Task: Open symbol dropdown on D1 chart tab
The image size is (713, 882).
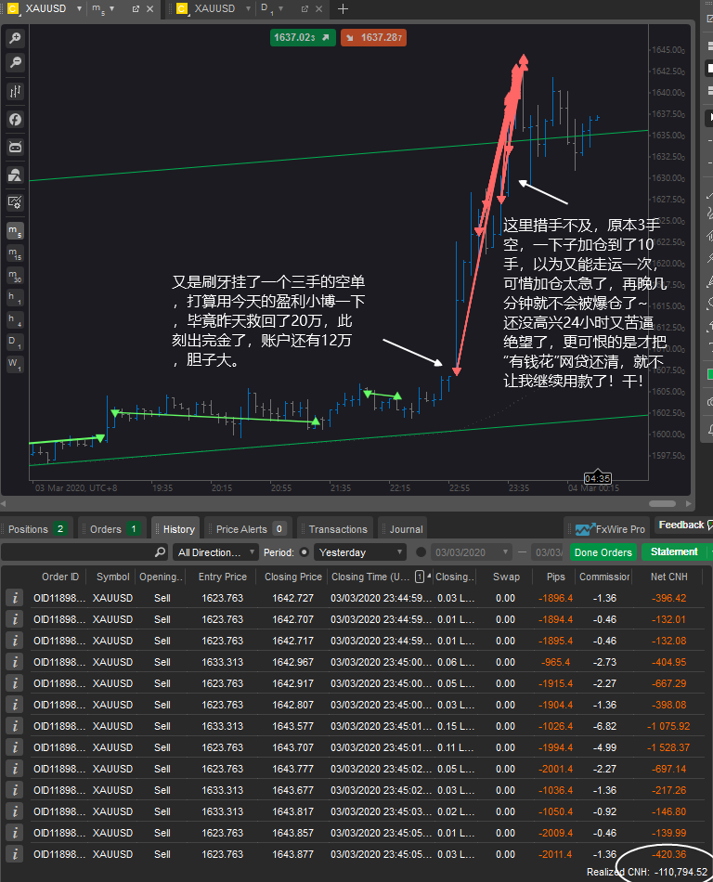Action: coord(248,9)
